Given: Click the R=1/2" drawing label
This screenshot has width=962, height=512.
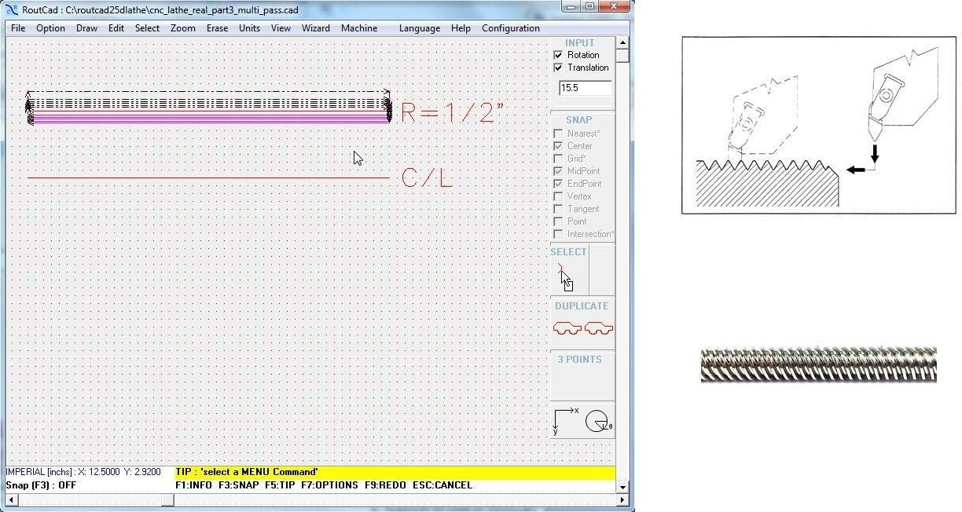Looking at the screenshot, I should tap(452, 112).
